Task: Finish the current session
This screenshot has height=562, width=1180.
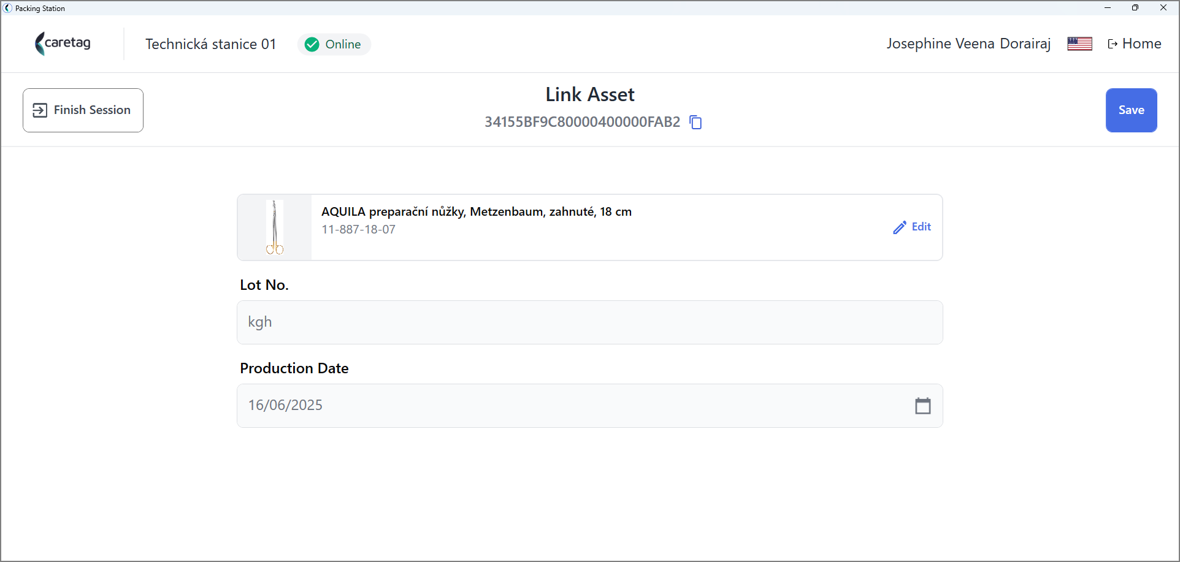Action: tap(83, 110)
